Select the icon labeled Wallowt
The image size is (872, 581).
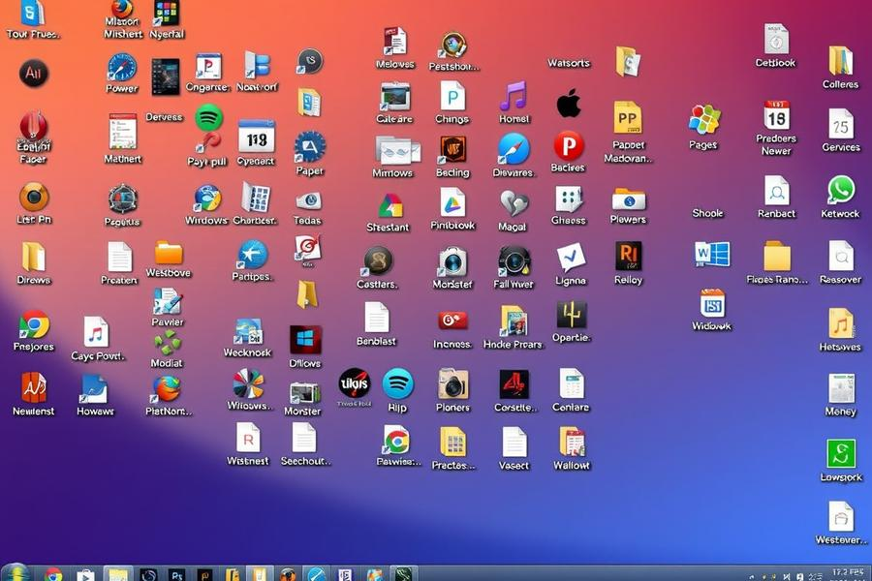571,442
